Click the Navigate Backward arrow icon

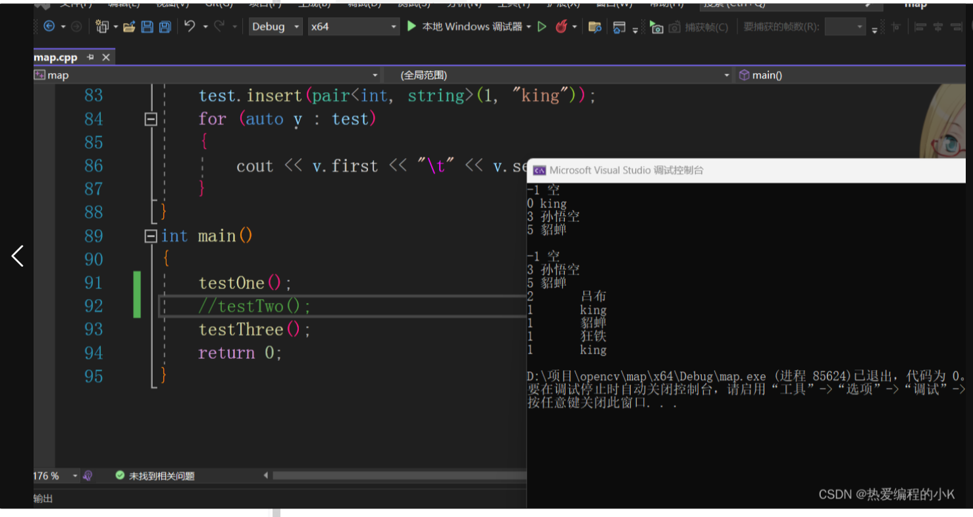49,26
